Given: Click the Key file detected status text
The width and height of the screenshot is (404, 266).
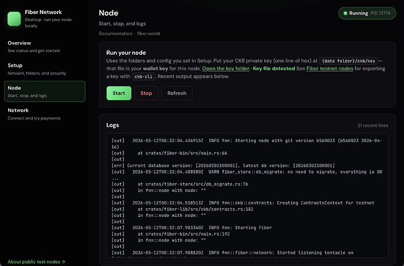Looking at the screenshot, I should 274,68.
